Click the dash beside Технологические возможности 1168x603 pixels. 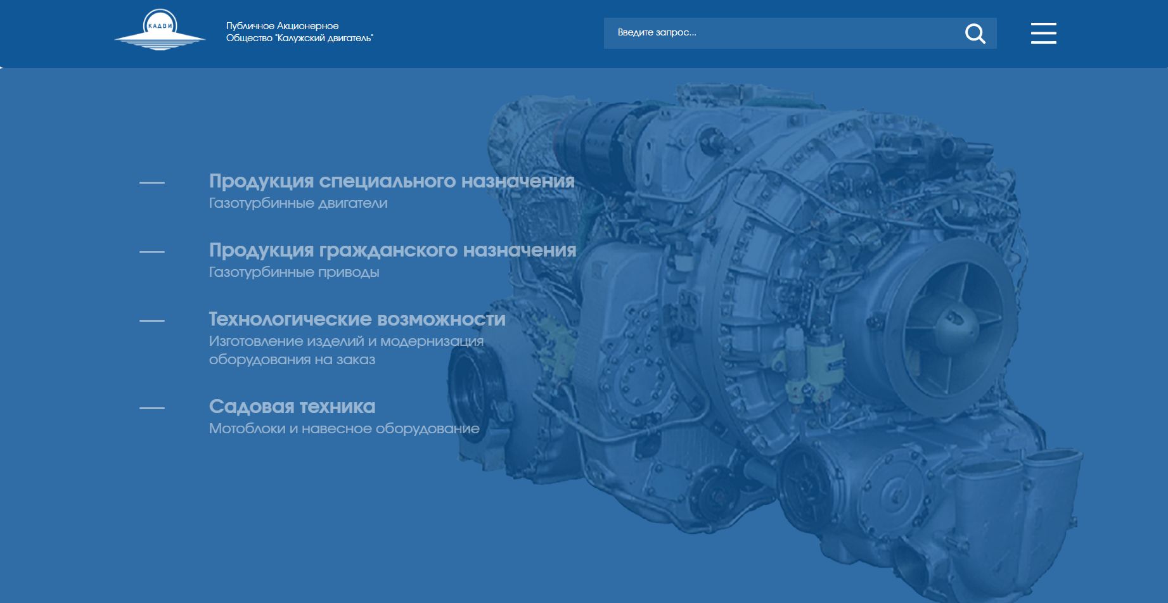(152, 321)
